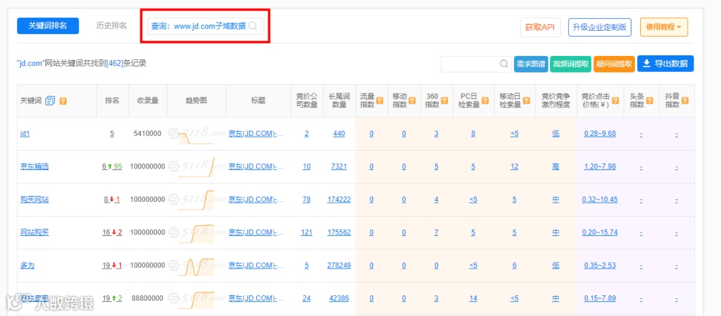View trend chart thumbnail for 京东精选
The height and width of the screenshot is (316, 721).
pyautogui.click(x=196, y=167)
